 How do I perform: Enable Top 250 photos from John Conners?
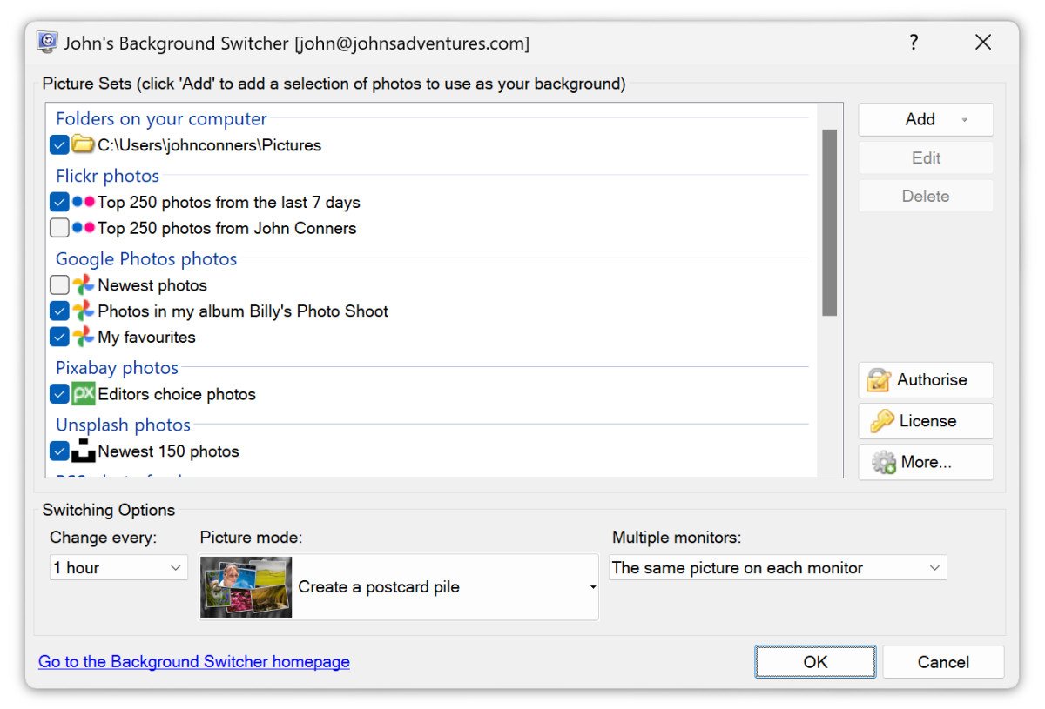[59, 229]
